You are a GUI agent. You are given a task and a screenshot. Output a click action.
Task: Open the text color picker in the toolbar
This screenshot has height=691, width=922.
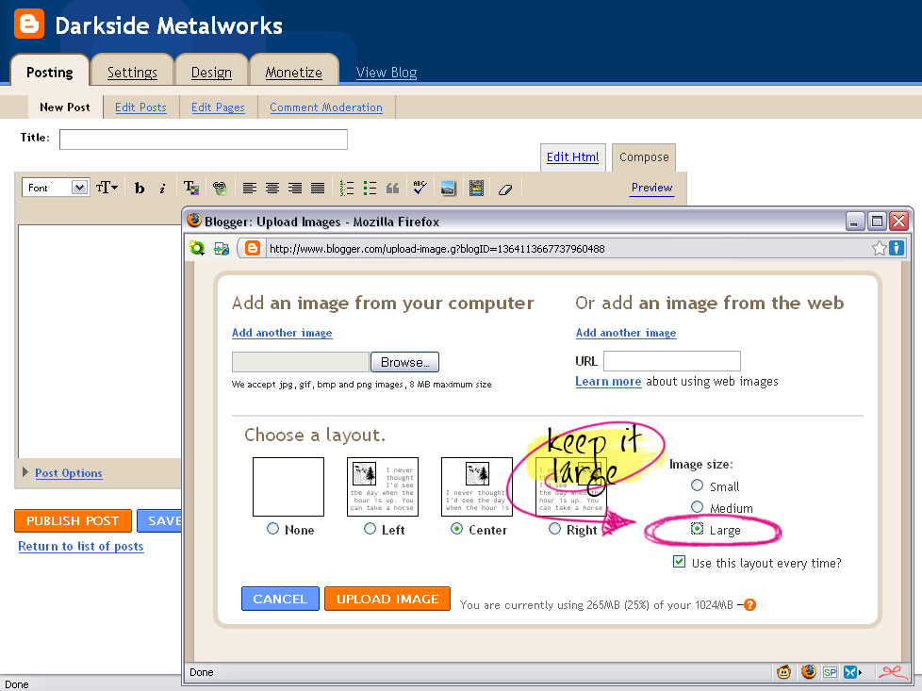tap(191, 189)
